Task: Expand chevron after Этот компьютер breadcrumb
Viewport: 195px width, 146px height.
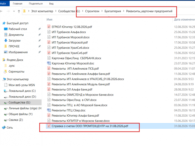Action: point(56,11)
